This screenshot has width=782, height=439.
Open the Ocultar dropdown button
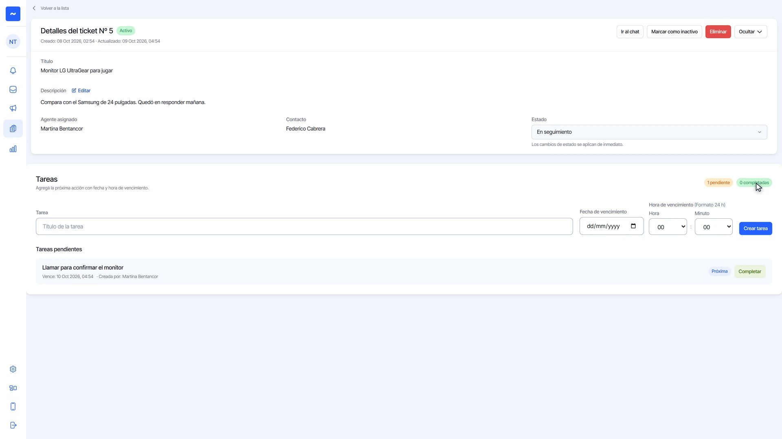(x=751, y=32)
